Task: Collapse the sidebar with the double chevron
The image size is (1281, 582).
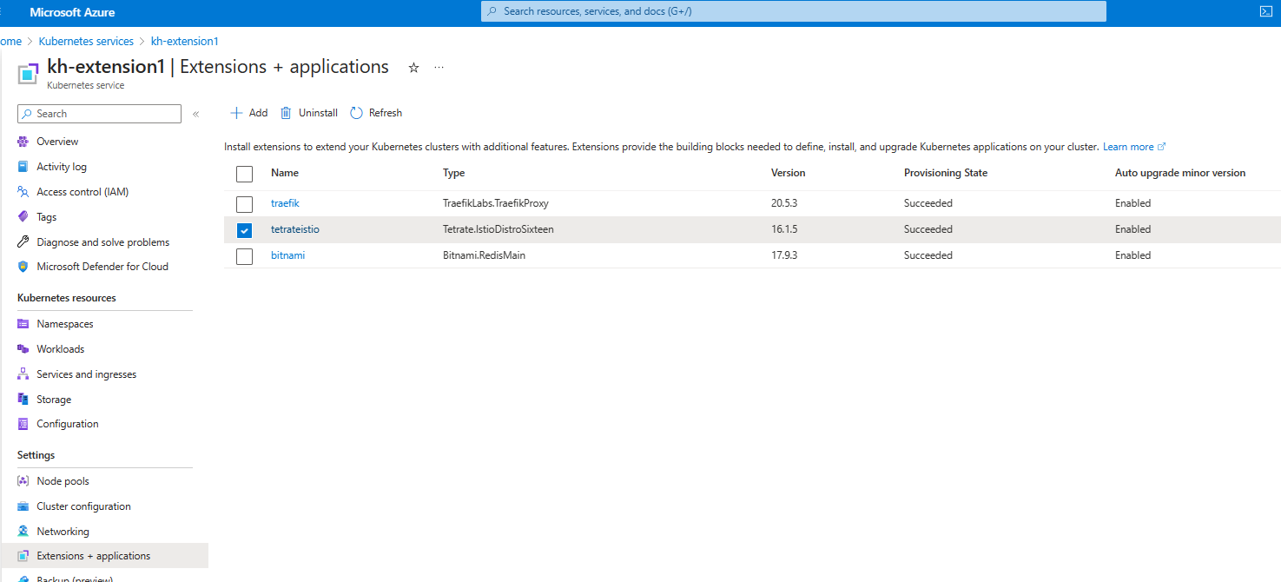Action: [x=195, y=114]
